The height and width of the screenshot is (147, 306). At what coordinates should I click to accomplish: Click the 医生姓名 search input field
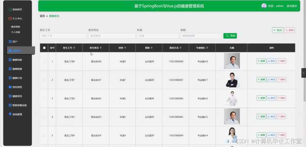pyautogui.click(x=112, y=36)
